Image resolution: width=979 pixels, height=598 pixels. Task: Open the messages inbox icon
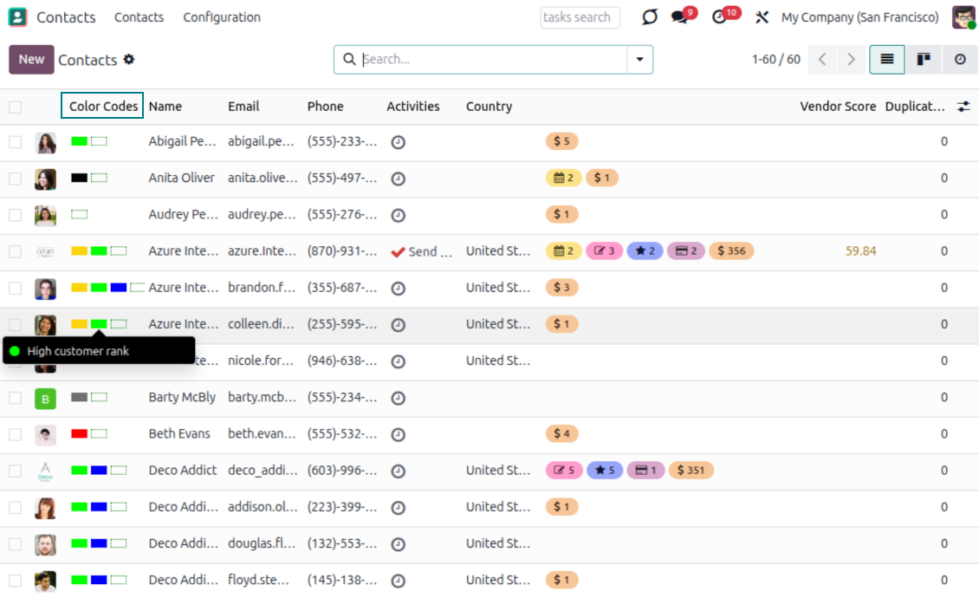tap(681, 16)
